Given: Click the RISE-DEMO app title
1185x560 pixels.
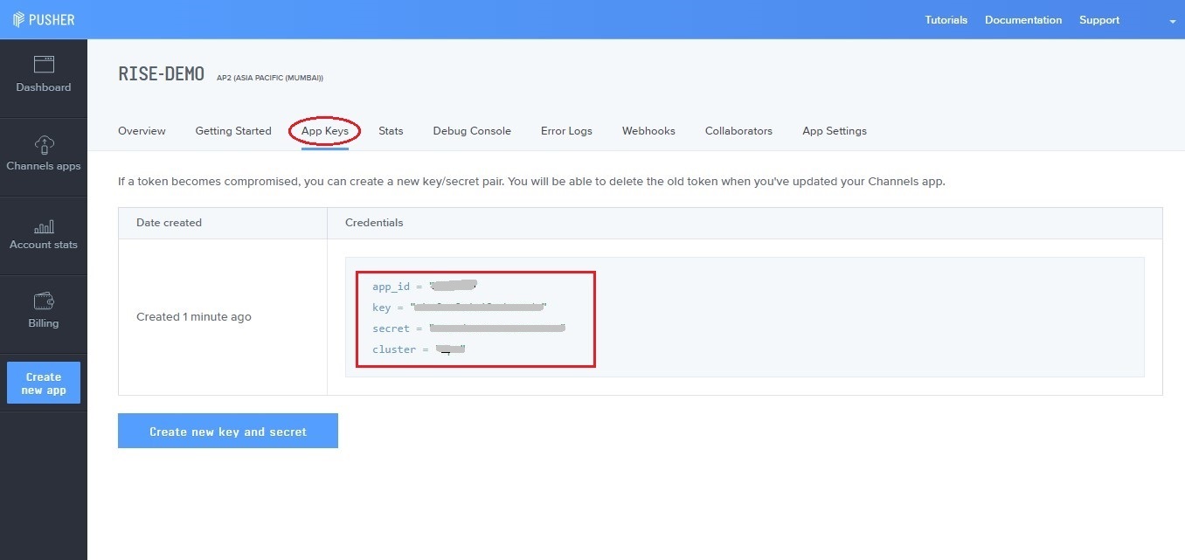Looking at the screenshot, I should (162, 74).
